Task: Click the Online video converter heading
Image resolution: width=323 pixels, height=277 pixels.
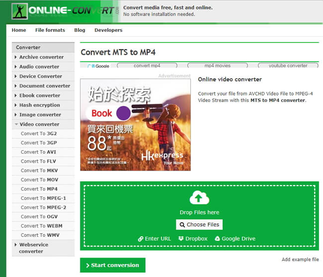Action: coord(230,80)
